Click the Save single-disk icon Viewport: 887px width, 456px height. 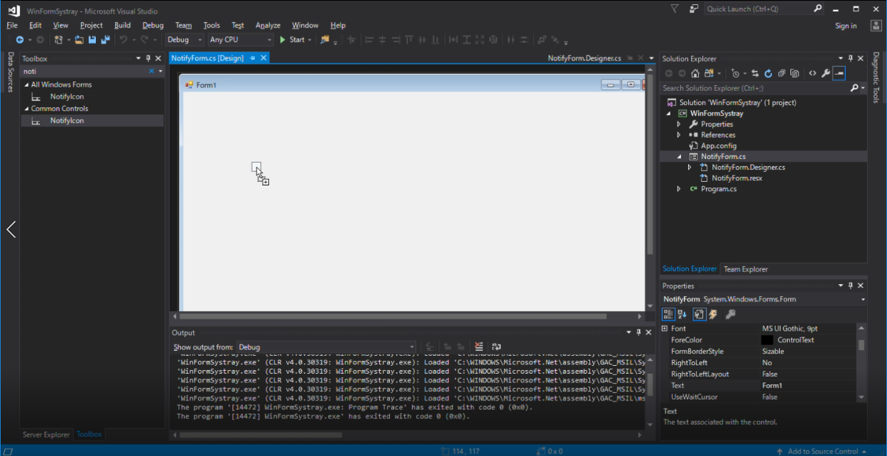(92, 40)
